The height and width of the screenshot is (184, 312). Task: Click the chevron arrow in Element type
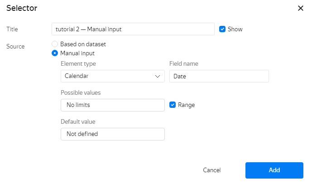(158, 76)
